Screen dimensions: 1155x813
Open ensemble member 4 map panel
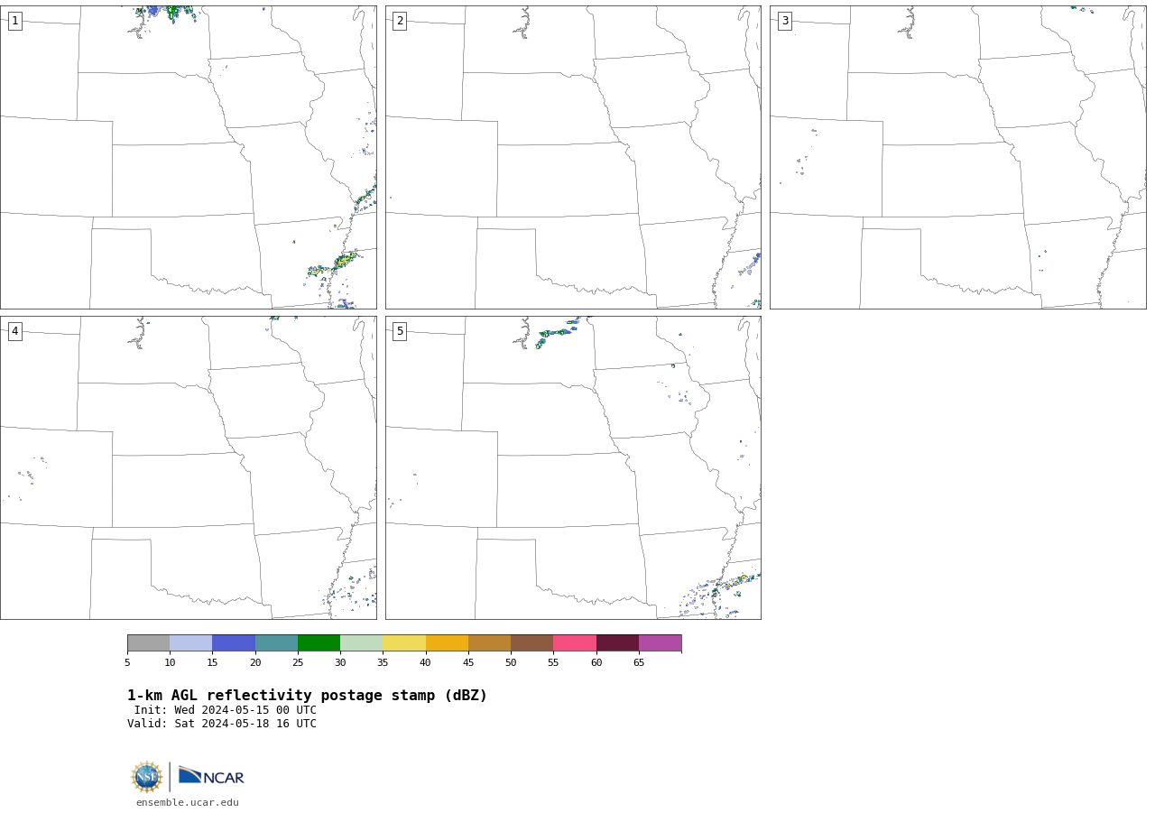tap(188, 467)
